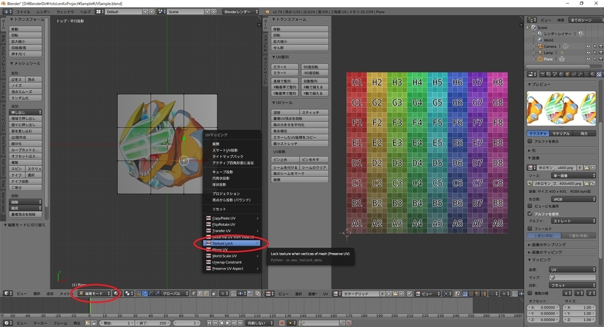The image size is (604, 327).
Task: Open the Blenderレンダー render engine dropdown
Action: [241, 12]
